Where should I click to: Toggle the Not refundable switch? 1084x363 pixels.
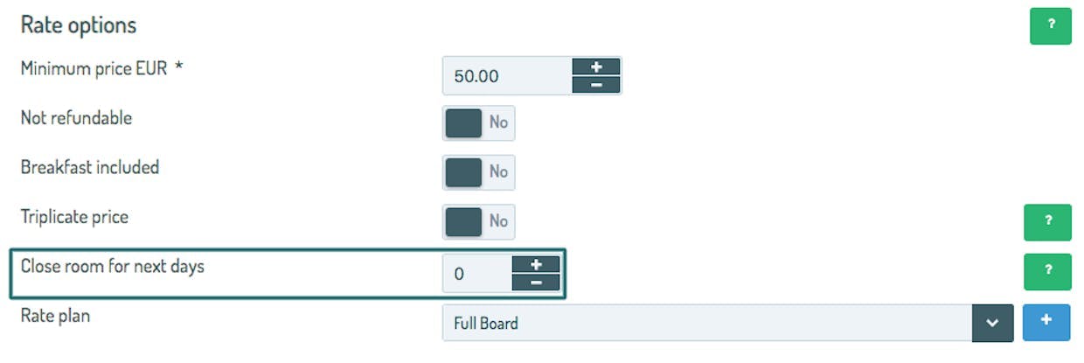pos(479,122)
